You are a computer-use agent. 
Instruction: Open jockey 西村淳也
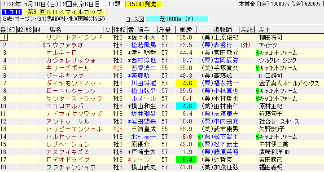tap(144, 60)
